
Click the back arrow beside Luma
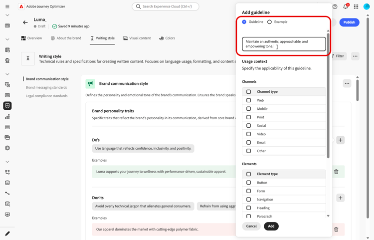(25, 22)
